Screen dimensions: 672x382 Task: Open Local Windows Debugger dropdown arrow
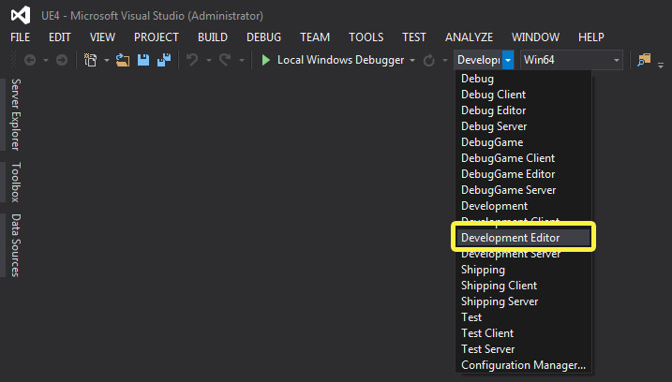click(x=412, y=60)
